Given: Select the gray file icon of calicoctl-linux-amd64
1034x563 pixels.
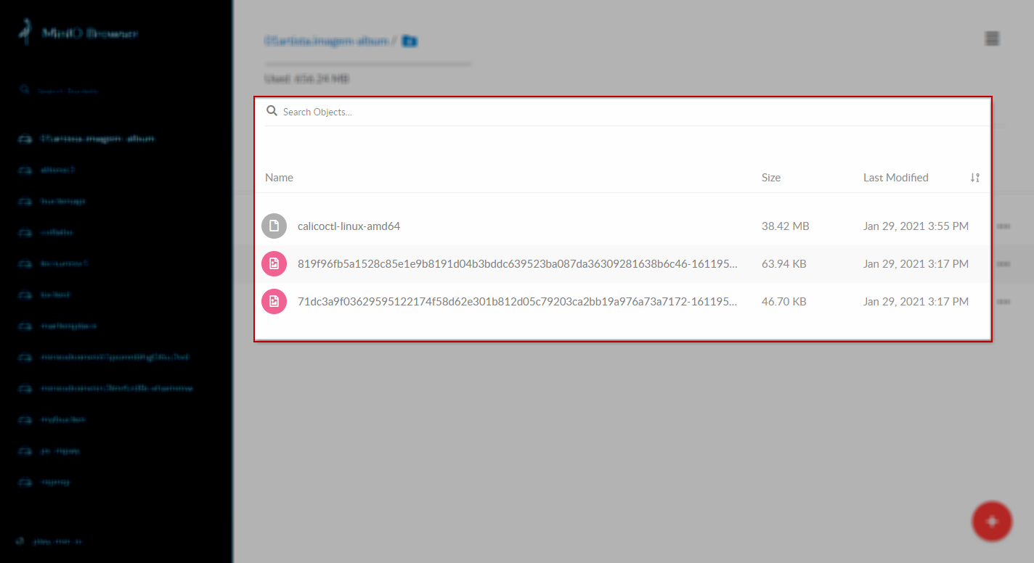Looking at the screenshot, I should [x=274, y=226].
